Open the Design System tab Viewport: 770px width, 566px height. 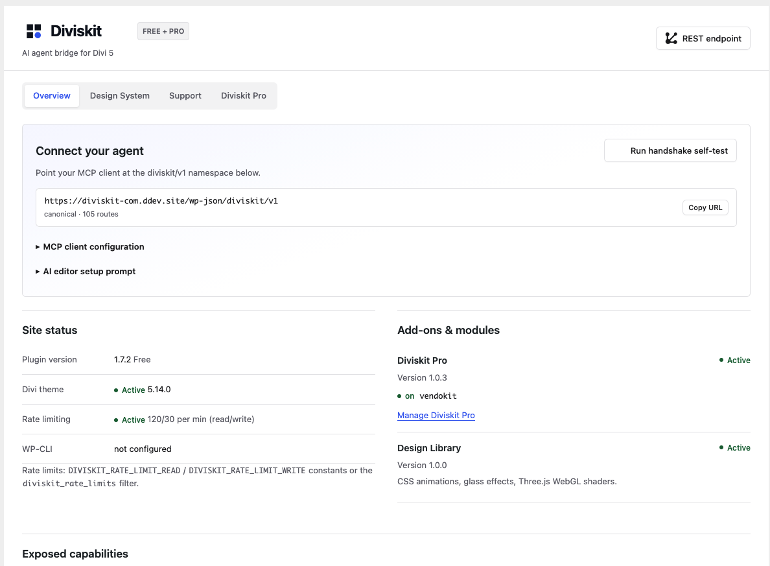click(120, 96)
